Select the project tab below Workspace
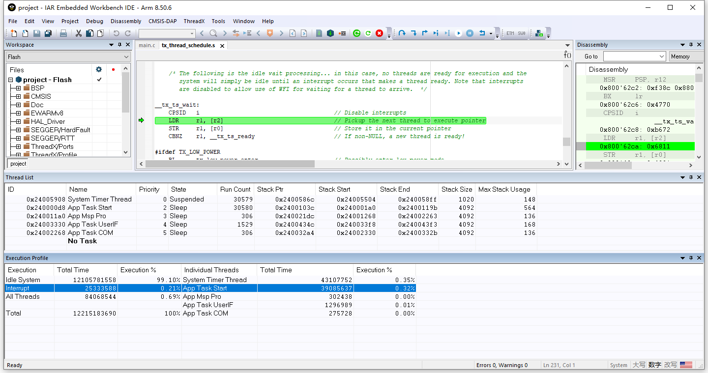708x373 pixels. 18,164
